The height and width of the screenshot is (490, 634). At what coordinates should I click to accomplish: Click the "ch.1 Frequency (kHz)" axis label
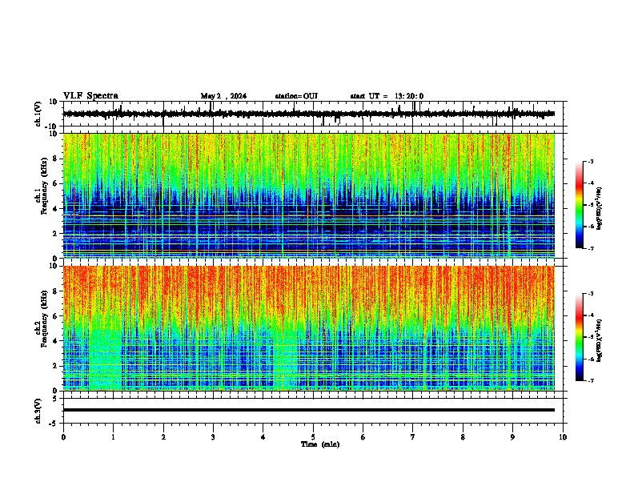point(41,186)
